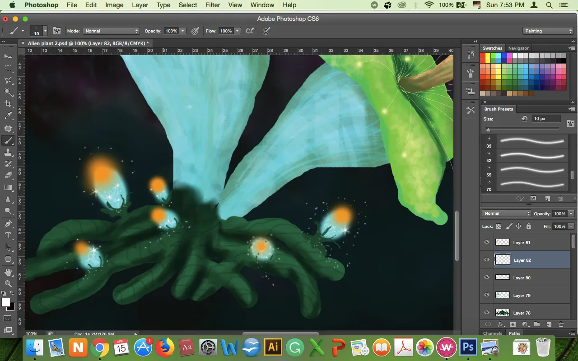Open the layer blend mode dropdown
The height and width of the screenshot is (361, 578).
(x=507, y=213)
